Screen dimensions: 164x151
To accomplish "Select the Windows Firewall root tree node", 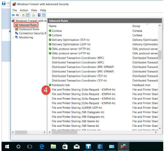I will (x=31, y=21).
